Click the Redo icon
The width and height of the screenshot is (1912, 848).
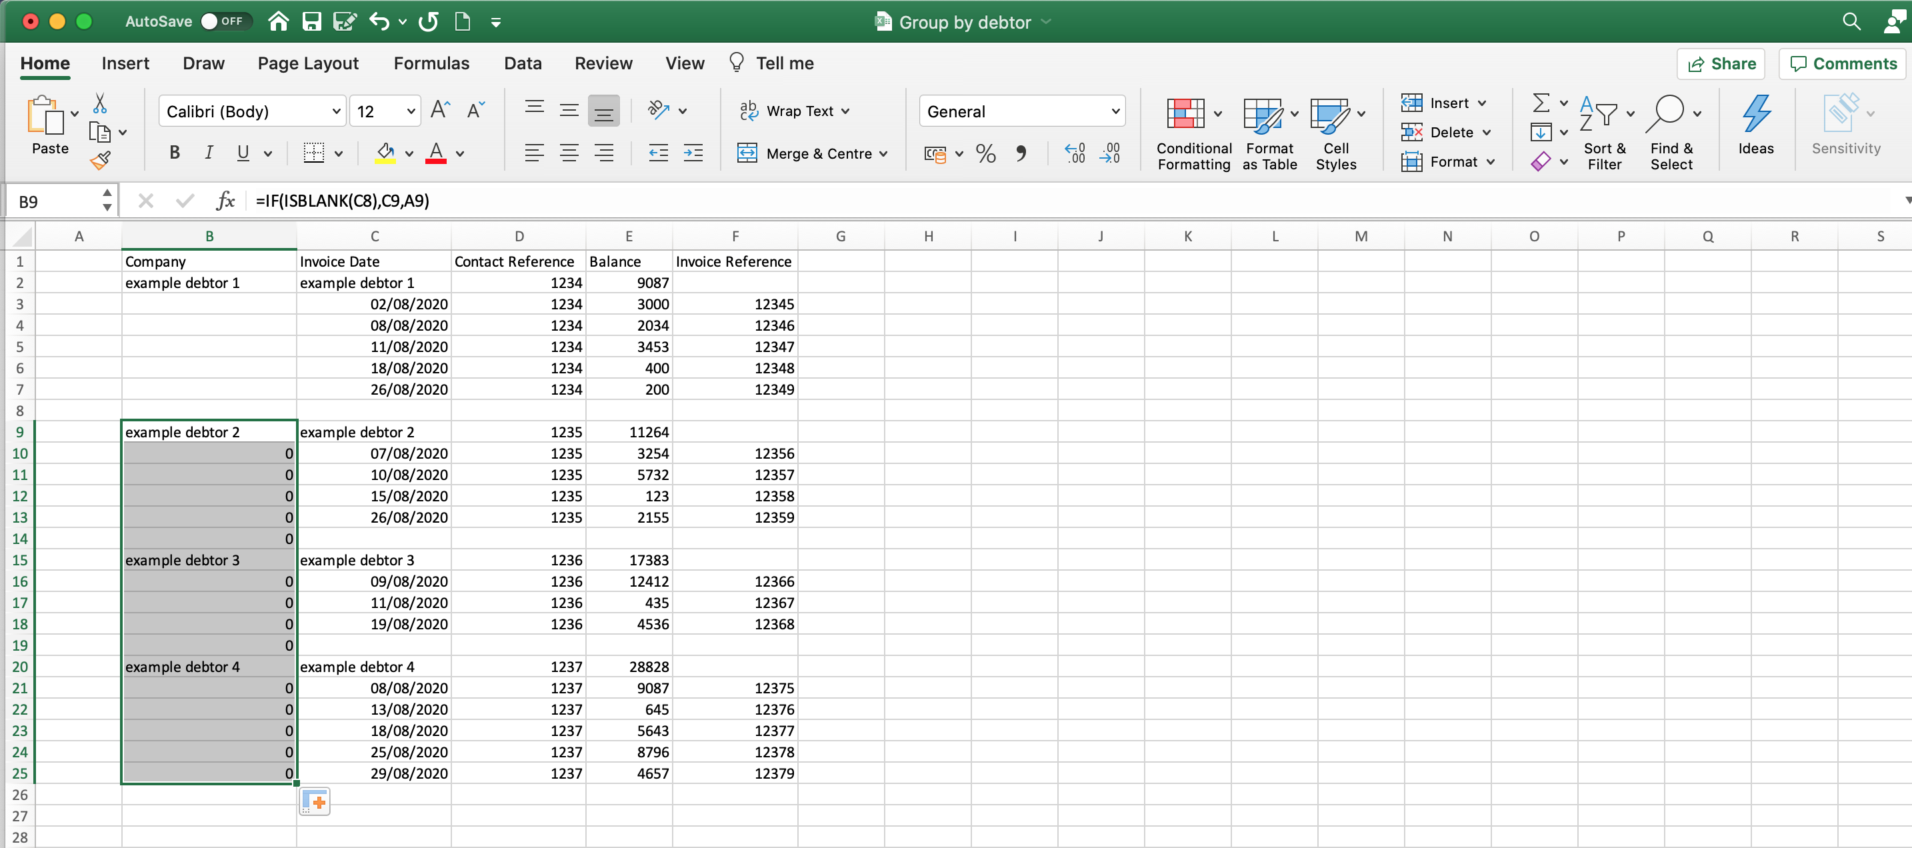pyautogui.click(x=428, y=21)
